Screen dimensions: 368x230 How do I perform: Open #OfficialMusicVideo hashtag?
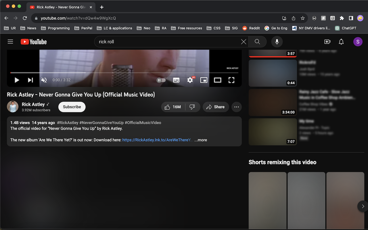point(143,123)
